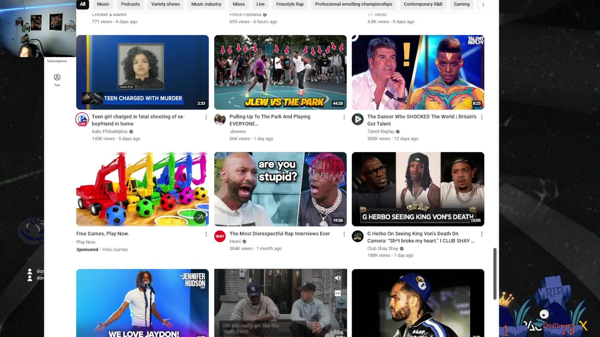Click '503K views · 12 days ago' text
600x337 pixels.
click(x=393, y=139)
